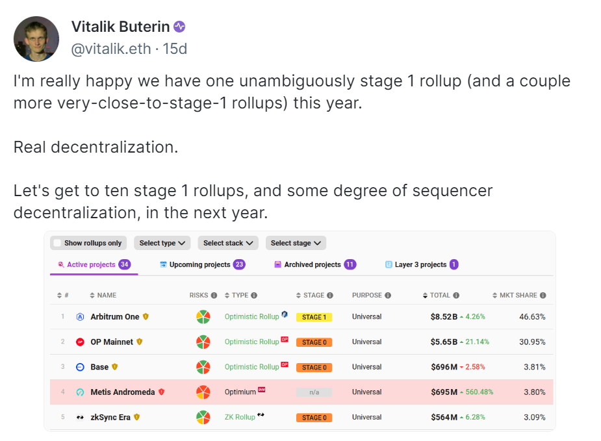Open the Select stack dropdown
The height and width of the screenshot is (441, 601).
pos(228,243)
